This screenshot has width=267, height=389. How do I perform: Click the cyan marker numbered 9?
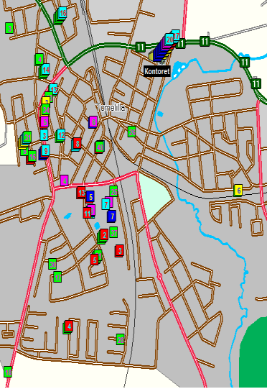coord(45,150)
